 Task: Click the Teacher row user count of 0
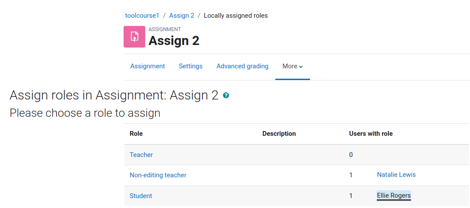pos(351,155)
